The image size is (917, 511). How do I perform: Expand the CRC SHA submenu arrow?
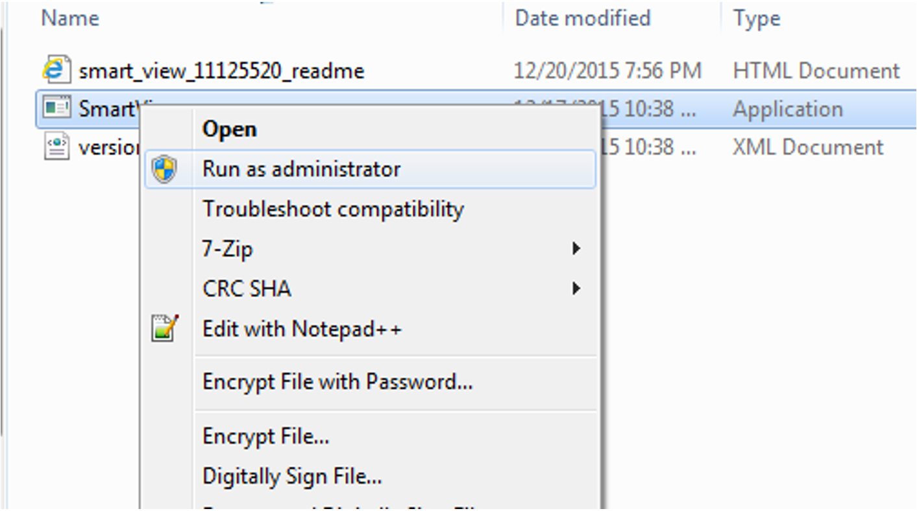point(575,289)
